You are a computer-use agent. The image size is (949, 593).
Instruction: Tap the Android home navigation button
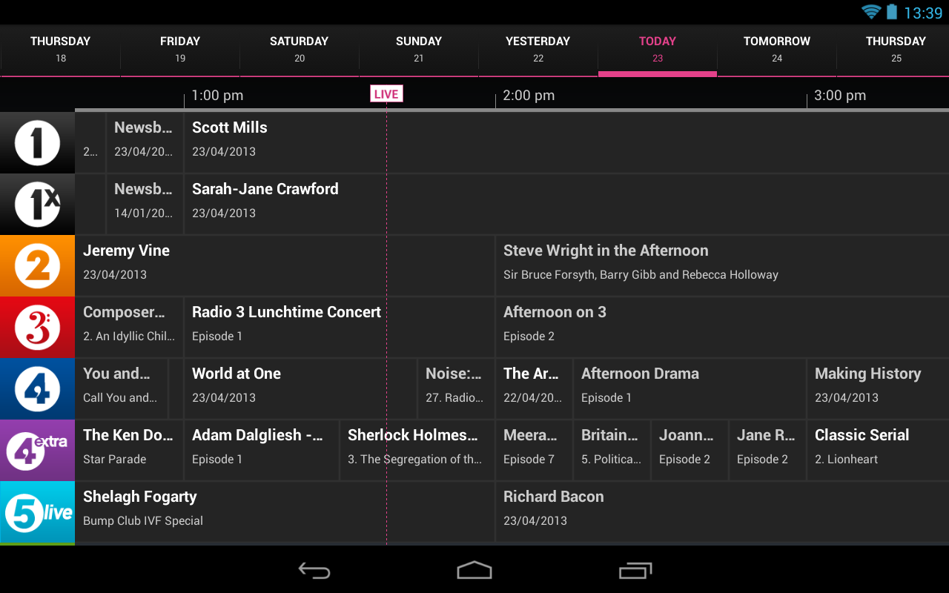point(474,570)
